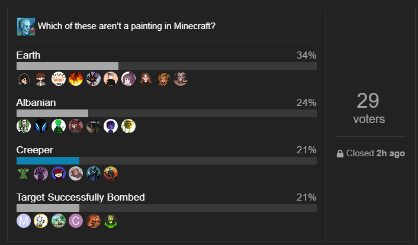Open the letter C voter avatar

(x=76, y=221)
